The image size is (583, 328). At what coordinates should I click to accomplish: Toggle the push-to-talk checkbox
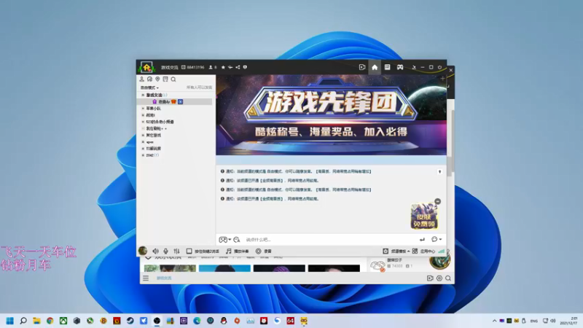point(189,251)
